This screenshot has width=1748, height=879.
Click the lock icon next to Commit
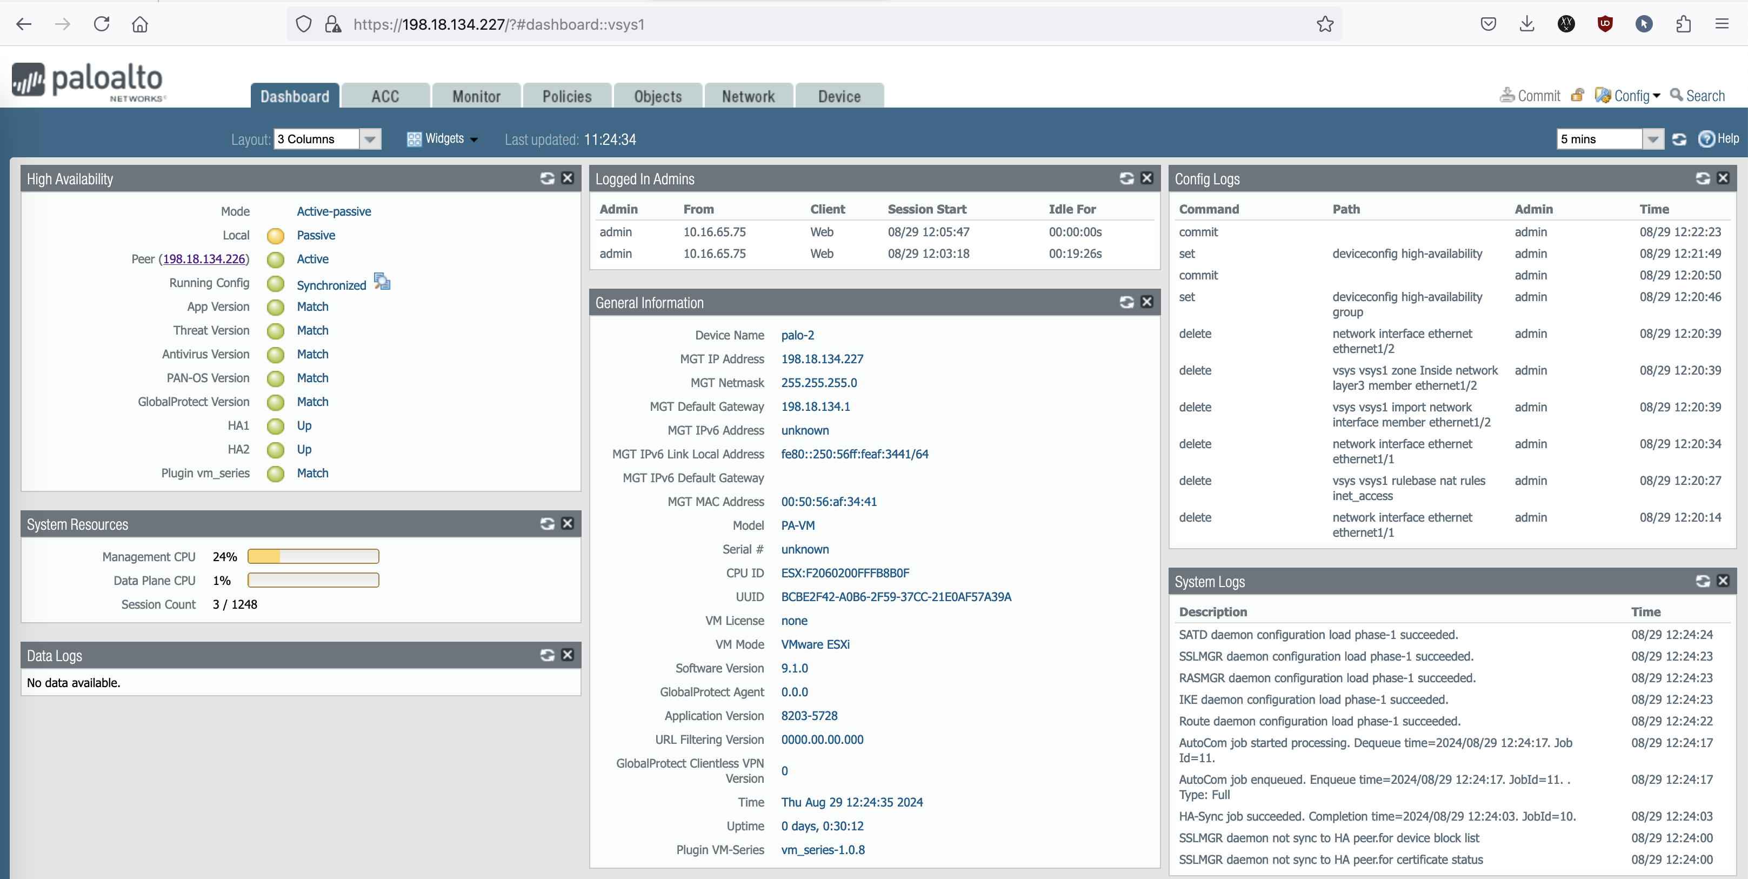click(x=1578, y=95)
